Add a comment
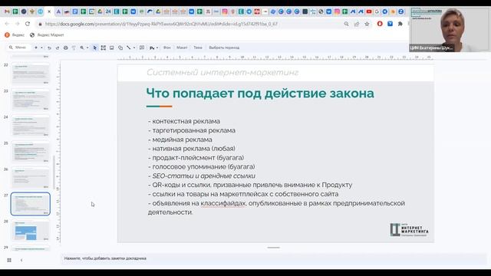This screenshot has height=276, width=491. [142, 48]
